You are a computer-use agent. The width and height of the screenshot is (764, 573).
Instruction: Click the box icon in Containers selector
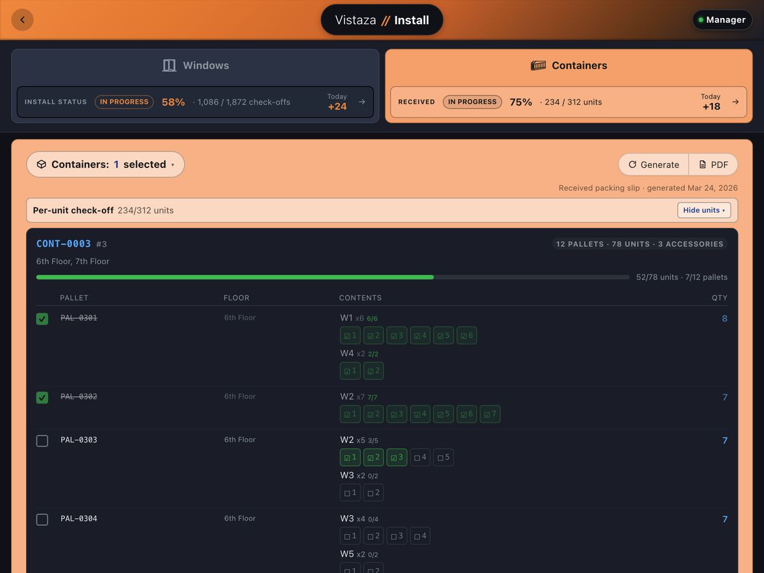(x=41, y=164)
